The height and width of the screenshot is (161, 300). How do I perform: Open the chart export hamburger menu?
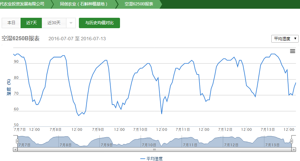[x=293, y=51]
